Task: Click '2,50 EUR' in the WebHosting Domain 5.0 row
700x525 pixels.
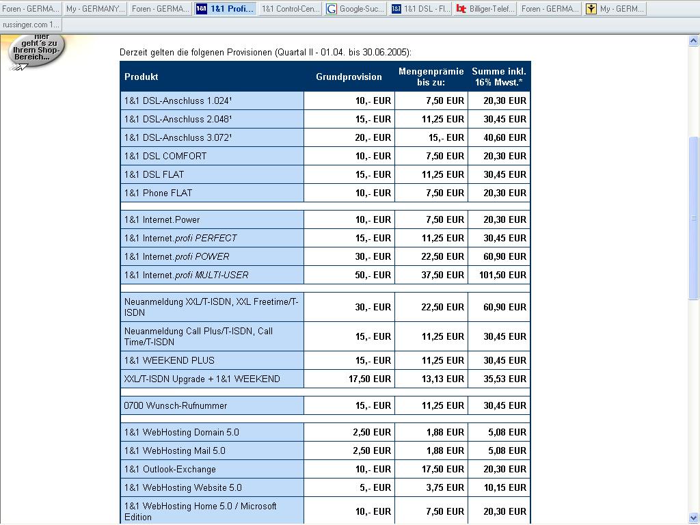Action: pos(372,432)
